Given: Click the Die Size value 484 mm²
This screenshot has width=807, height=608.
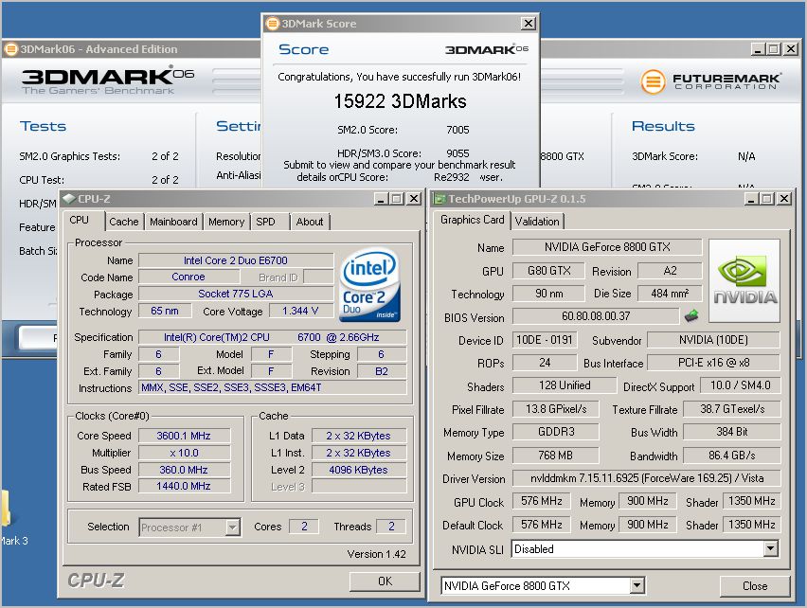Looking at the screenshot, I should point(670,294).
